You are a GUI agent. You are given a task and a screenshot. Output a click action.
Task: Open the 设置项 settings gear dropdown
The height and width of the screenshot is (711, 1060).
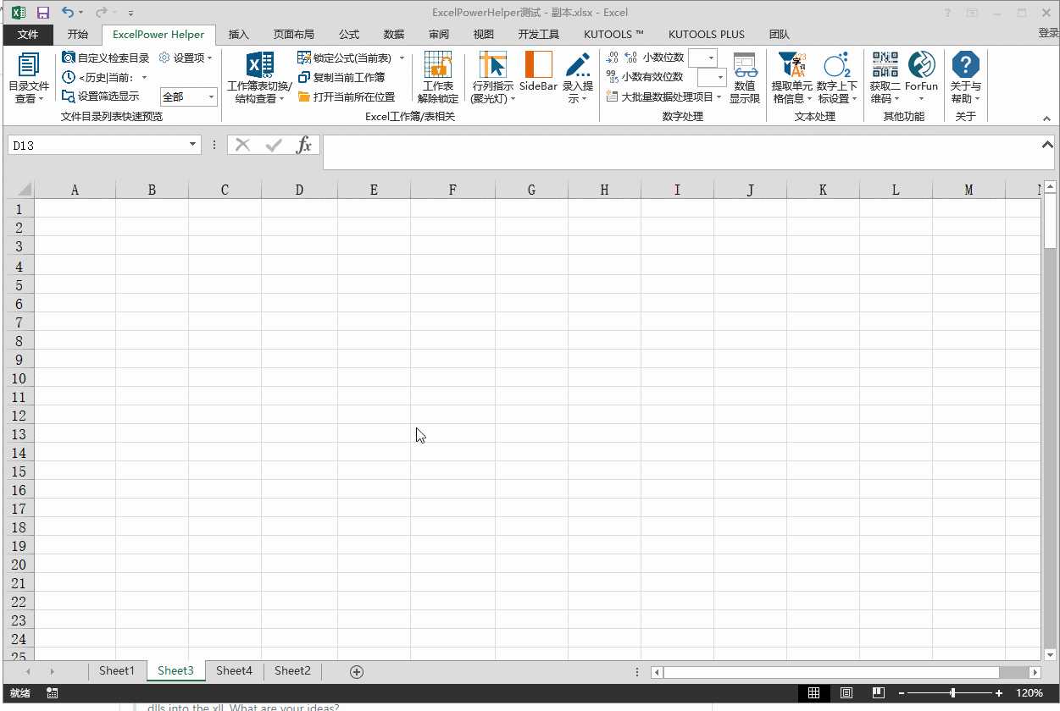coord(186,58)
